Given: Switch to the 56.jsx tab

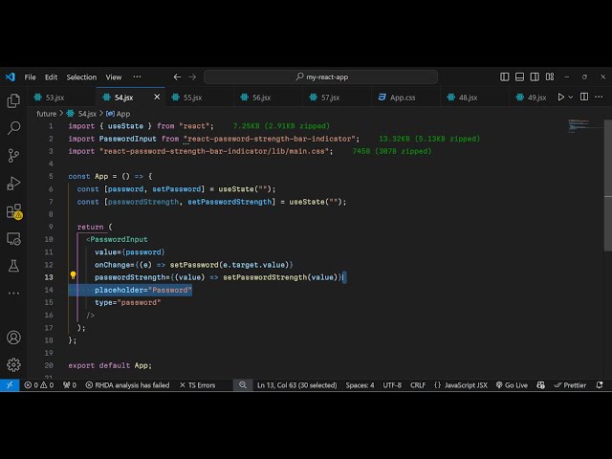Looking at the screenshot, I should [x=261, y=98].
